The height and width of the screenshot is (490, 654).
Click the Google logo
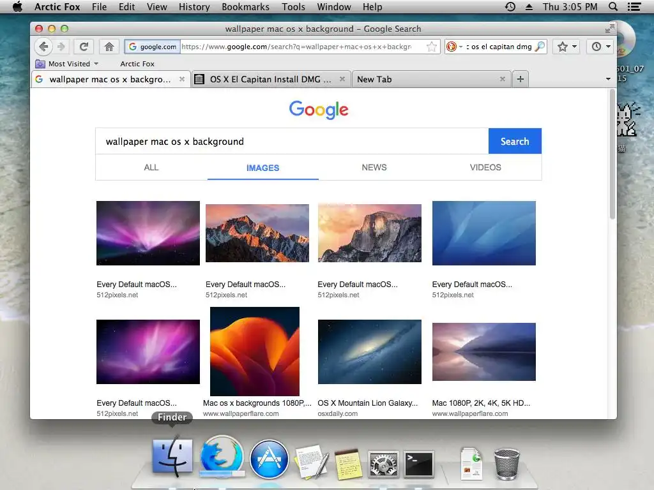point(319,110)
